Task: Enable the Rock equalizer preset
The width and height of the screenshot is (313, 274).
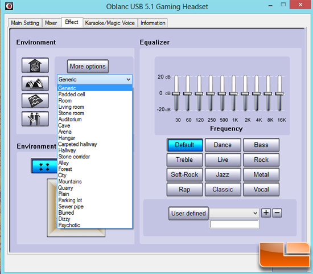Action: click(261, 160)
